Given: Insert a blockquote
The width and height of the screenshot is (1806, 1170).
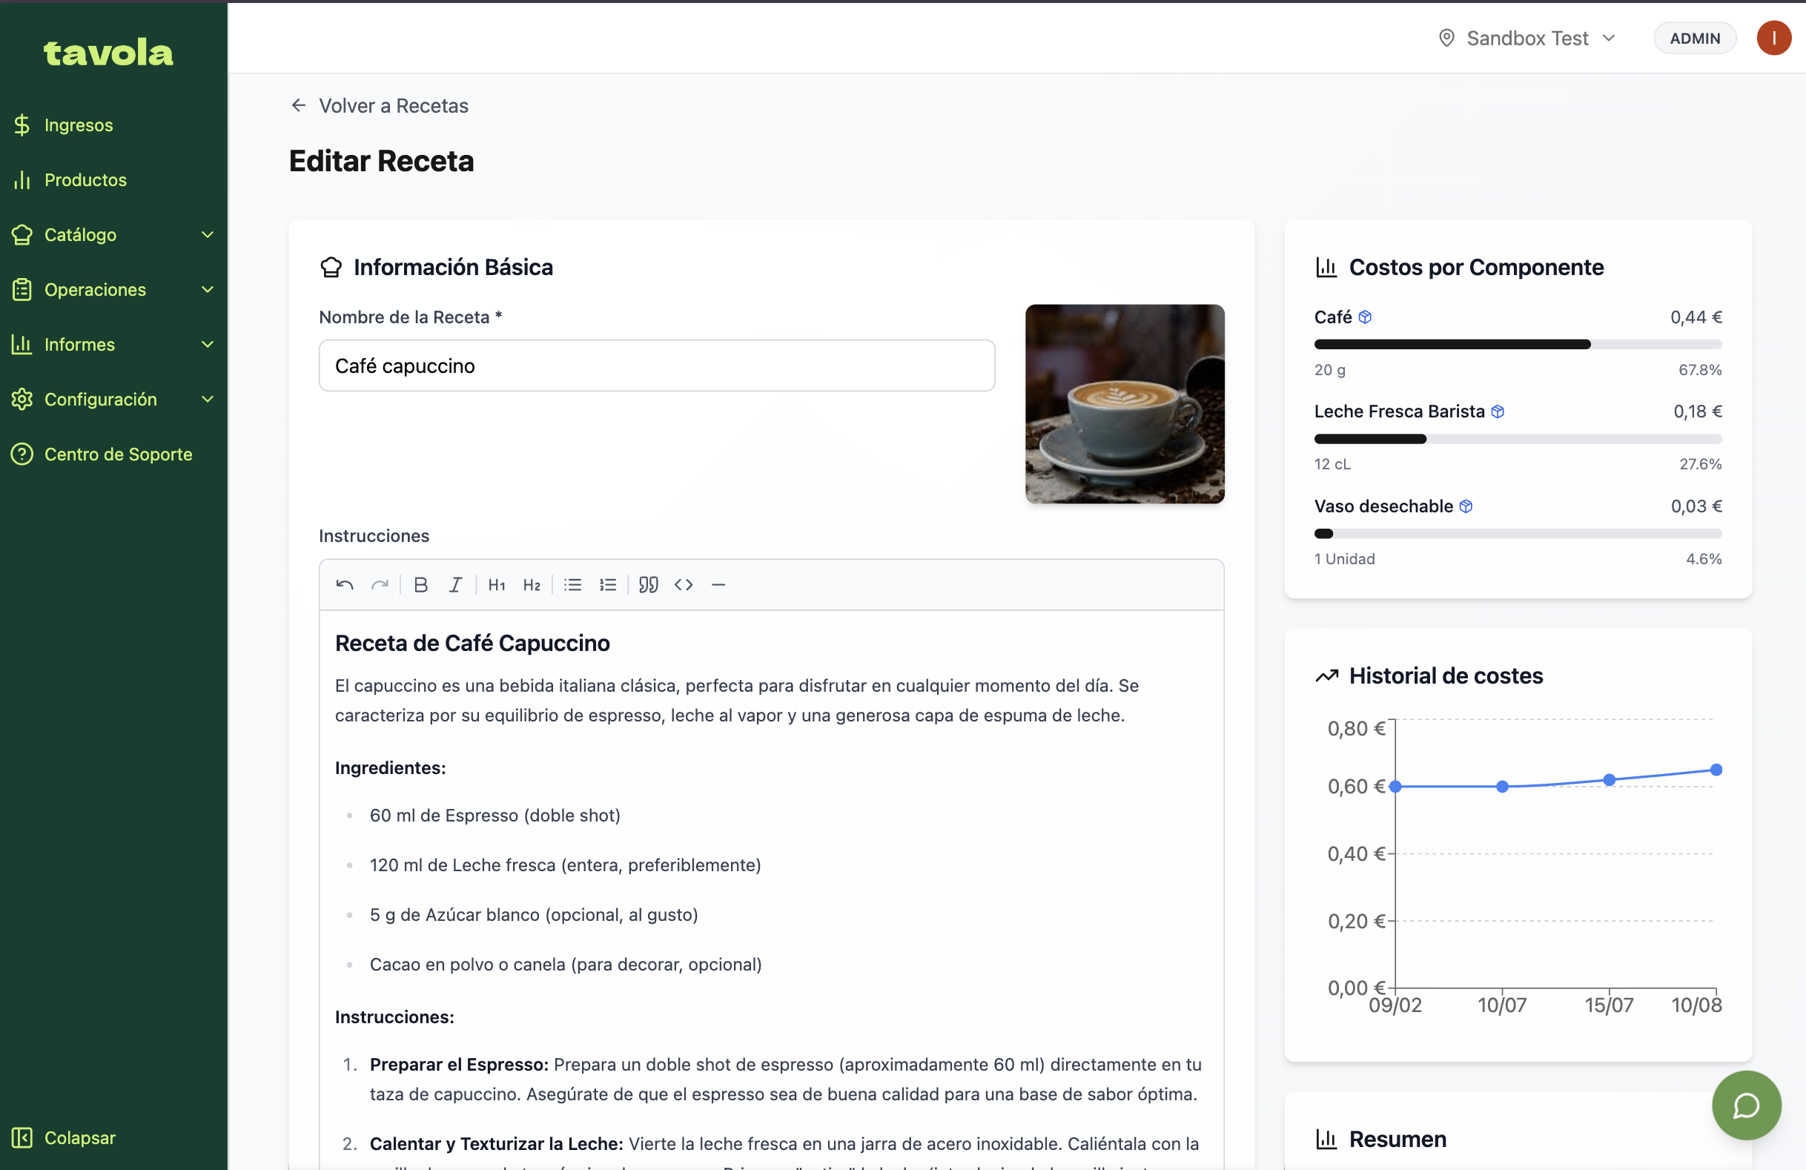Looking at the screenshot, I should point(649,585).
